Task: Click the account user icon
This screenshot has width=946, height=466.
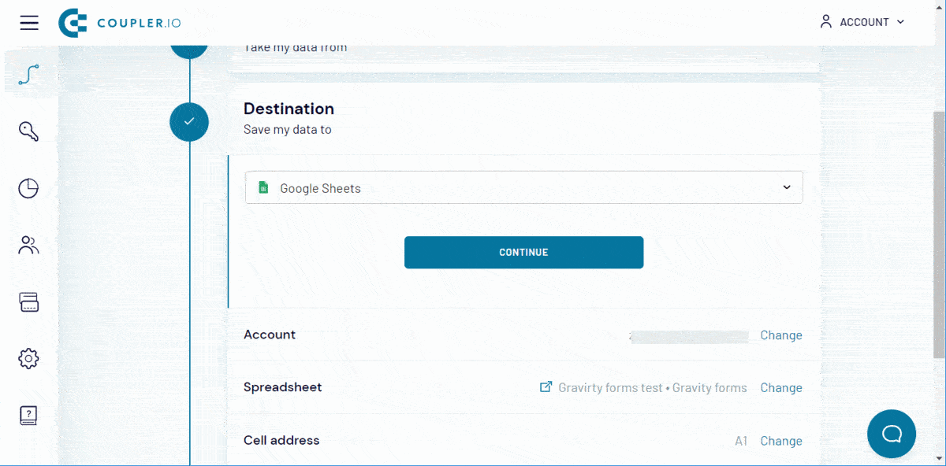Action: [826, 22]
